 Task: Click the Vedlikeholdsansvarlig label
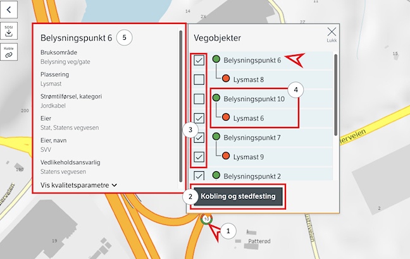(70, 162)
